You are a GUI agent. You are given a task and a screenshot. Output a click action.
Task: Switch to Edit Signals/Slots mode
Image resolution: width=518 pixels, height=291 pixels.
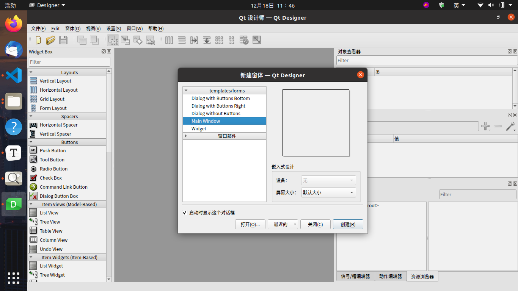(126, 40)
